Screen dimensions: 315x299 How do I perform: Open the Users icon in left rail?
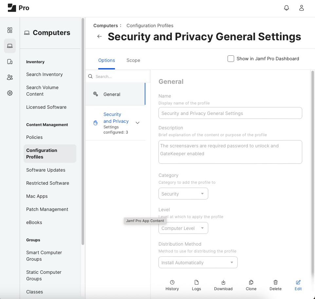10,77
